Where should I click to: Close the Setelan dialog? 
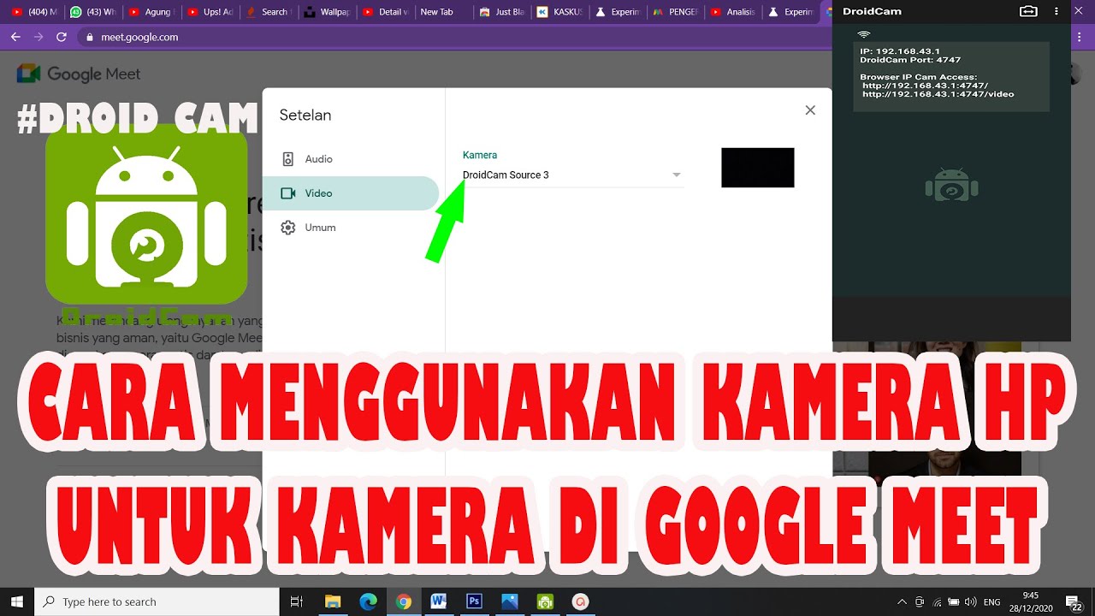coord(810,110)
